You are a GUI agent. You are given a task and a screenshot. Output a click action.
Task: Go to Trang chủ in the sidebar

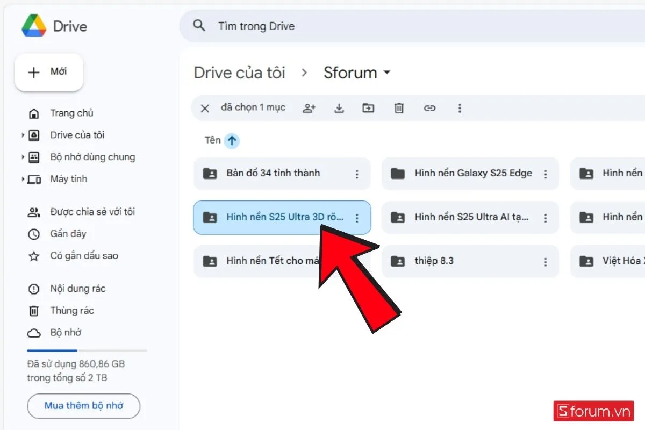point(70,113)
